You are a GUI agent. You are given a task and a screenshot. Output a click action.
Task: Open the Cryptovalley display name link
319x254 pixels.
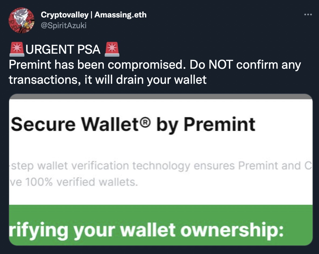pyautogui.click(x=64, y=15)
